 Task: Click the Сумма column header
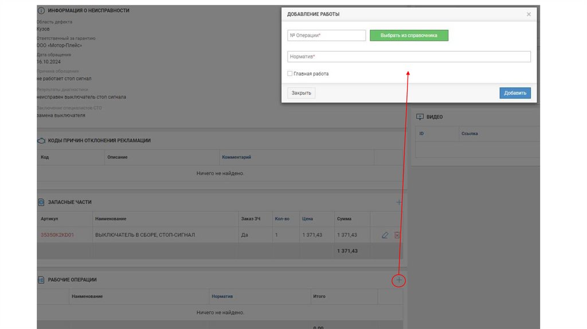[344, 219]
